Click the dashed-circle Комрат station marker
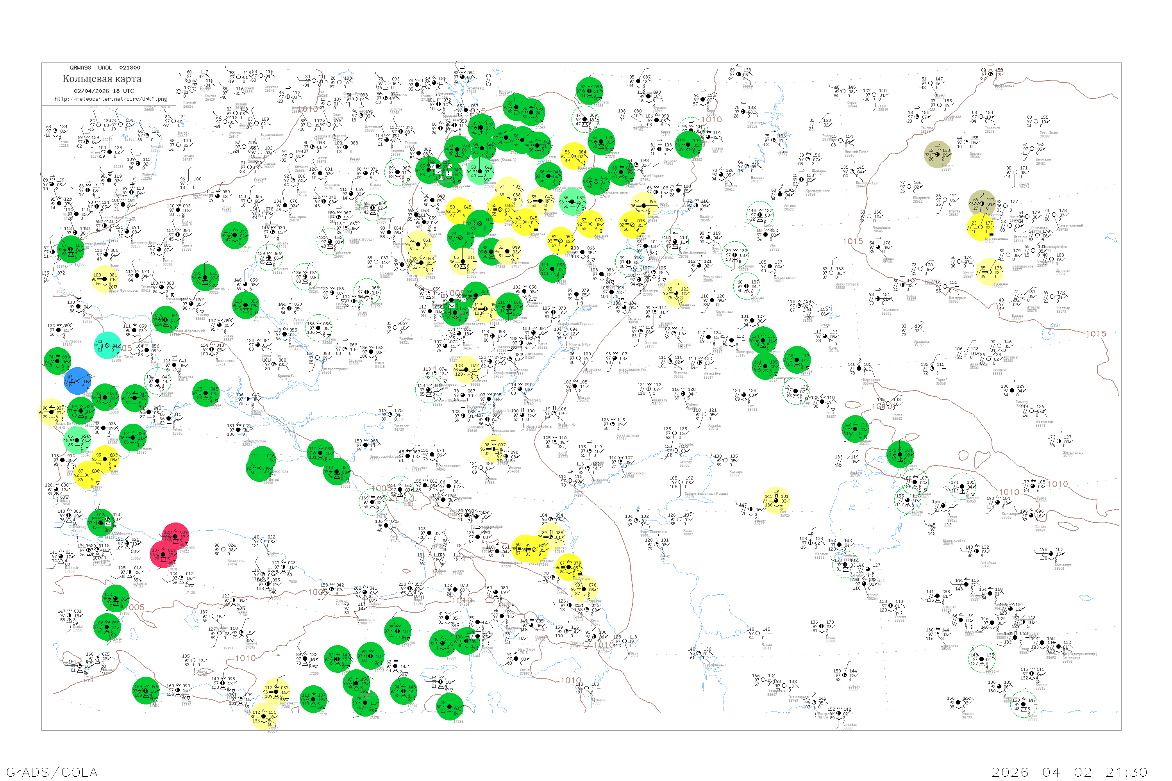The height and width of the screenshot is (781, 1172). [157, 382]
